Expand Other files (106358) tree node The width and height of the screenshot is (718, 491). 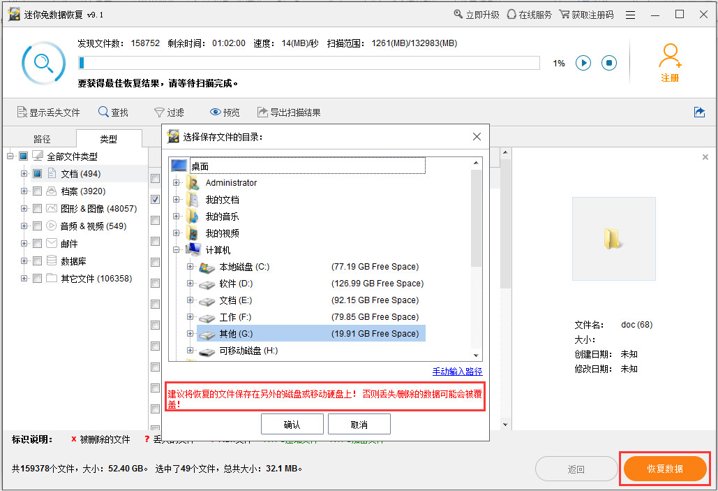pyautogui.click(x=24, y=278)
